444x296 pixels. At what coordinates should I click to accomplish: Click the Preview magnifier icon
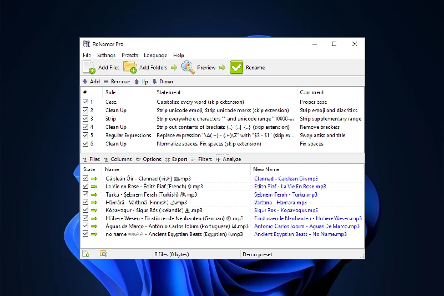pos(188,67)
